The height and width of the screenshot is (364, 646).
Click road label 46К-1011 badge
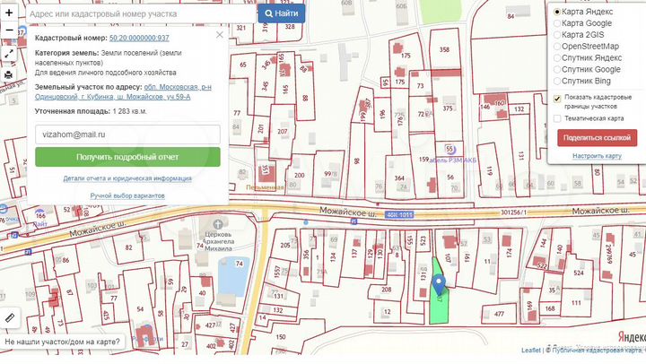click(x=399, y=214)
